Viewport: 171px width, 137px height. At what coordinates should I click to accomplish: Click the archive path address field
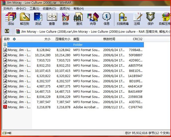point(93,32)
